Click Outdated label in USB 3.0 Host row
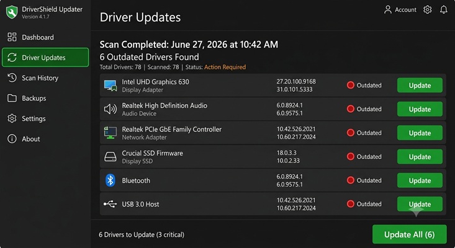455x248 pixels. pos(369,204)
